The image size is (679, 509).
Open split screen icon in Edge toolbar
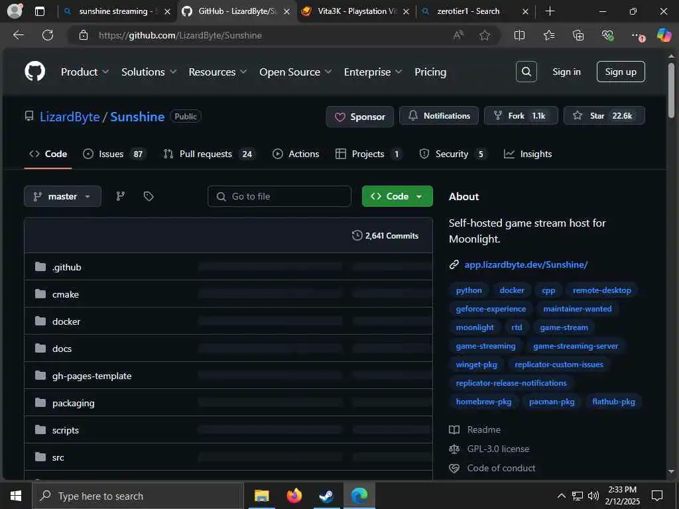(x=519, y=35)
